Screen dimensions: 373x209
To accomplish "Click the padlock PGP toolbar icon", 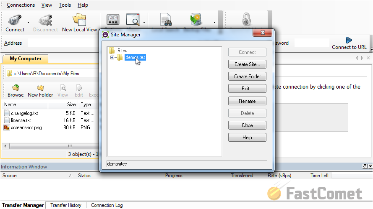I will click(246, 19).
